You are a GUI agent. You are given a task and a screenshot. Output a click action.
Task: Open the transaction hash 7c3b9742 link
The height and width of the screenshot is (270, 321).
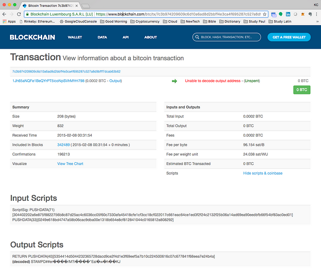tap(66, 72)
